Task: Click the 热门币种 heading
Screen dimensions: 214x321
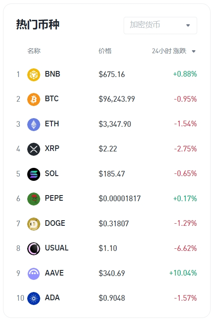Action: 38,25
